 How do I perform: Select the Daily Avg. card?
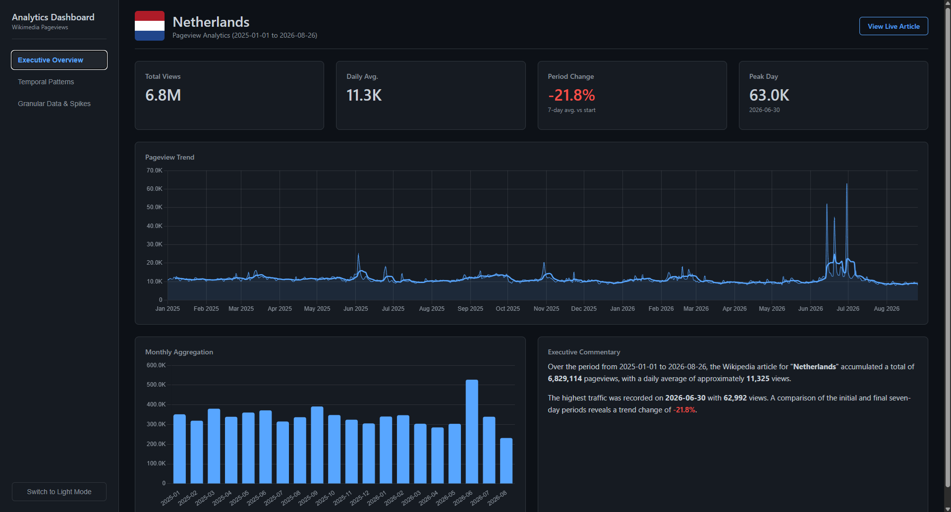pos(431,95)
